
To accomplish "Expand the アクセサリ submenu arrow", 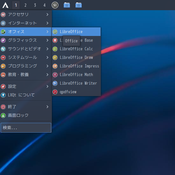I will (47, 15).
